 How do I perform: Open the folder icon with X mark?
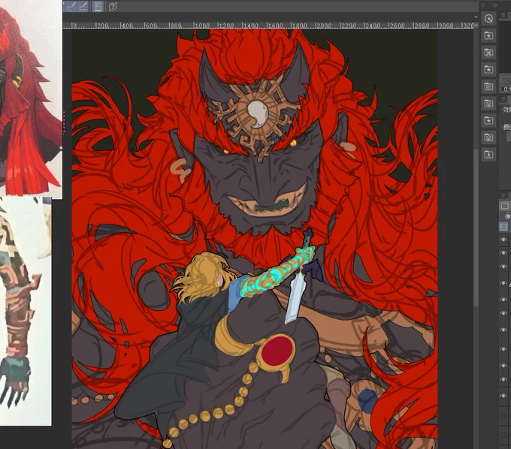click(488, 53)
